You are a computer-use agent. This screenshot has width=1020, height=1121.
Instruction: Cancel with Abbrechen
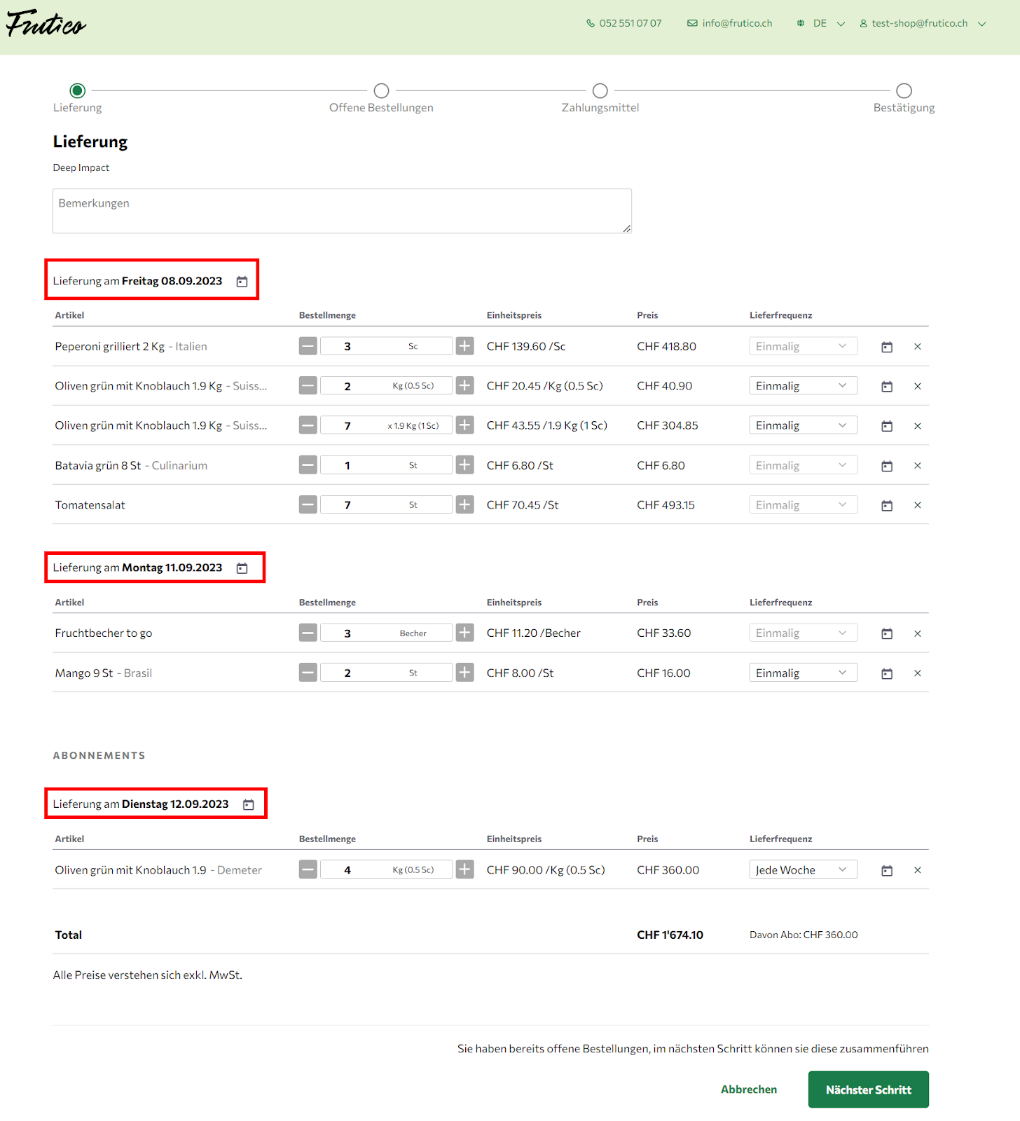click(x=749, y=1089)
